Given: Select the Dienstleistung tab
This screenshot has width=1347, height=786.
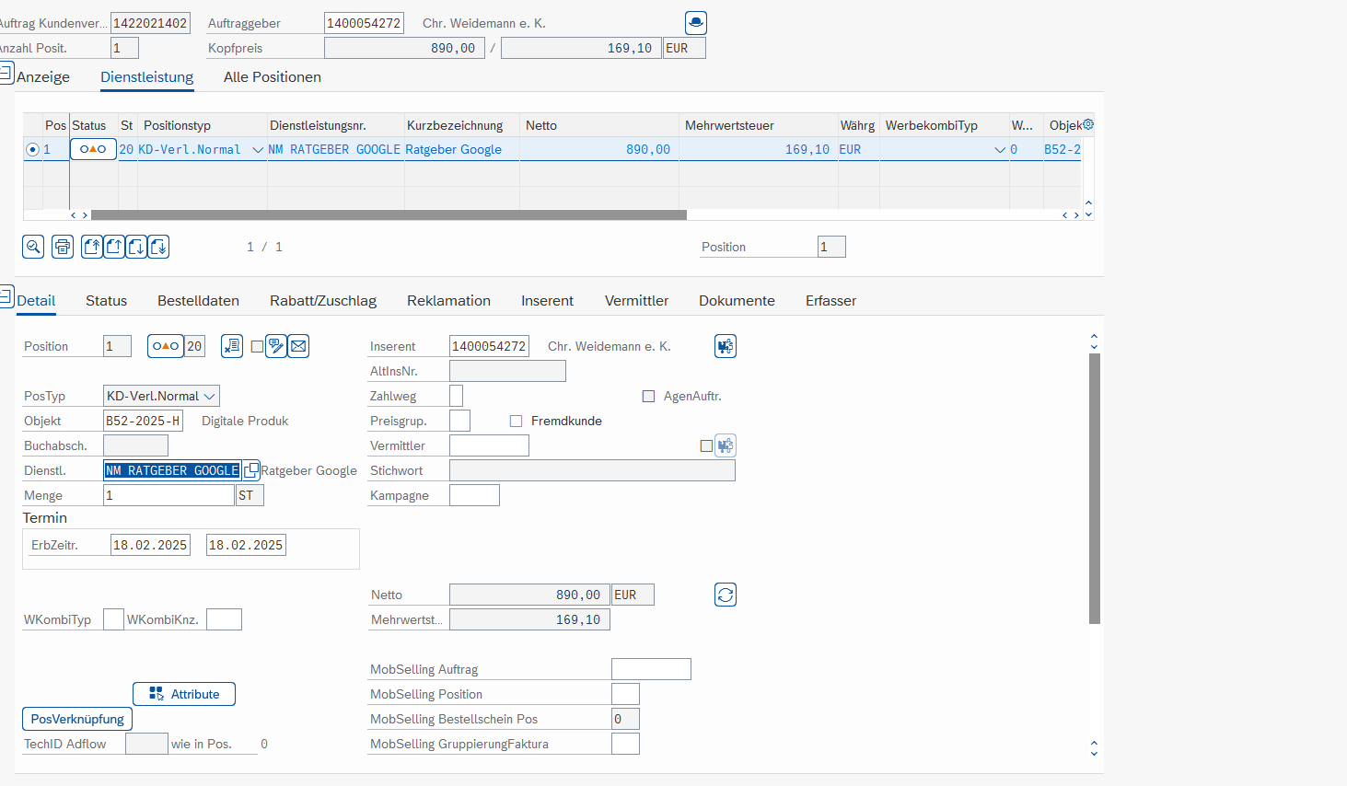Looking at the screenshot, I should pos(147,77).
